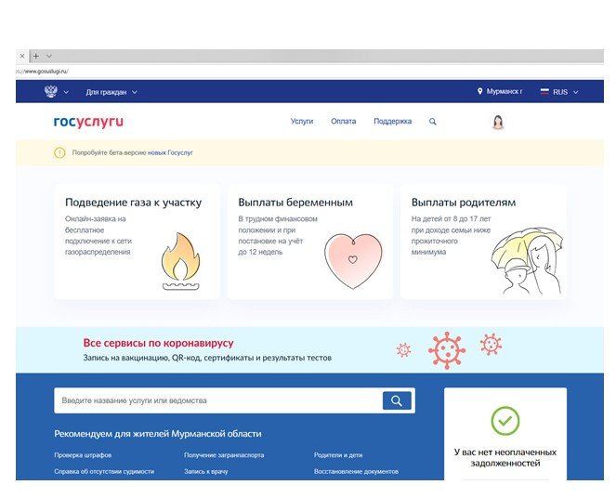Click "У вас нет неоплаченных задолженностей" text

(505, 457)
